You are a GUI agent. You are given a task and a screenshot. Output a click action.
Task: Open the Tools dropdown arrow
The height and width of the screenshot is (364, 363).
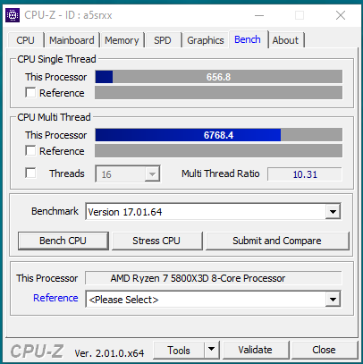pyautogui.click(x=212, y=350)
